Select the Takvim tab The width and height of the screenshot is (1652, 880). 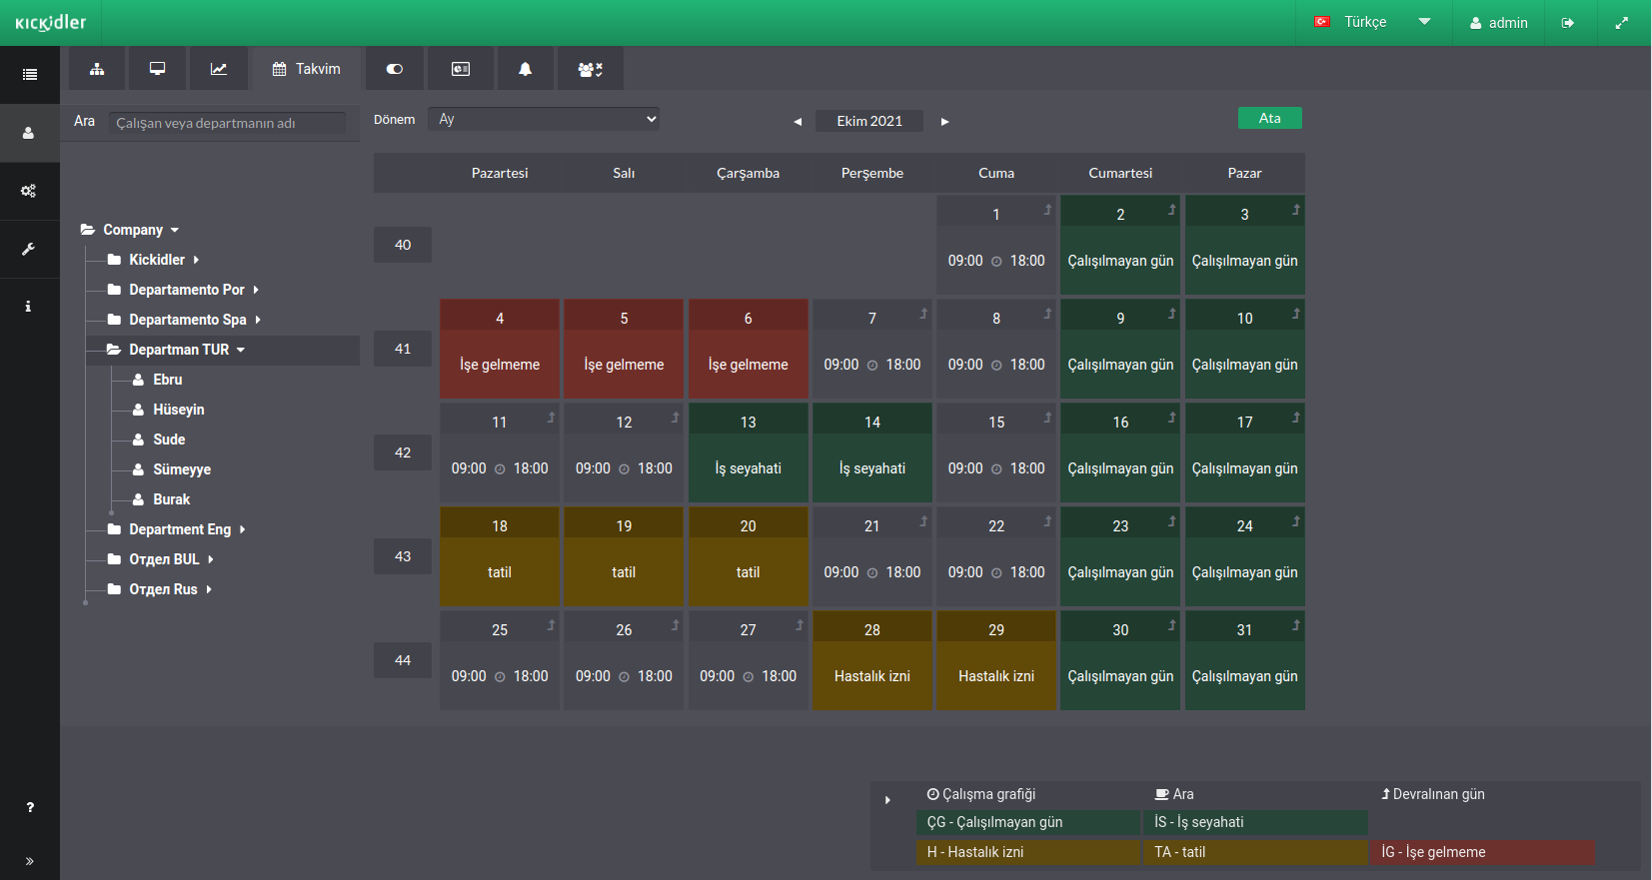306,69
